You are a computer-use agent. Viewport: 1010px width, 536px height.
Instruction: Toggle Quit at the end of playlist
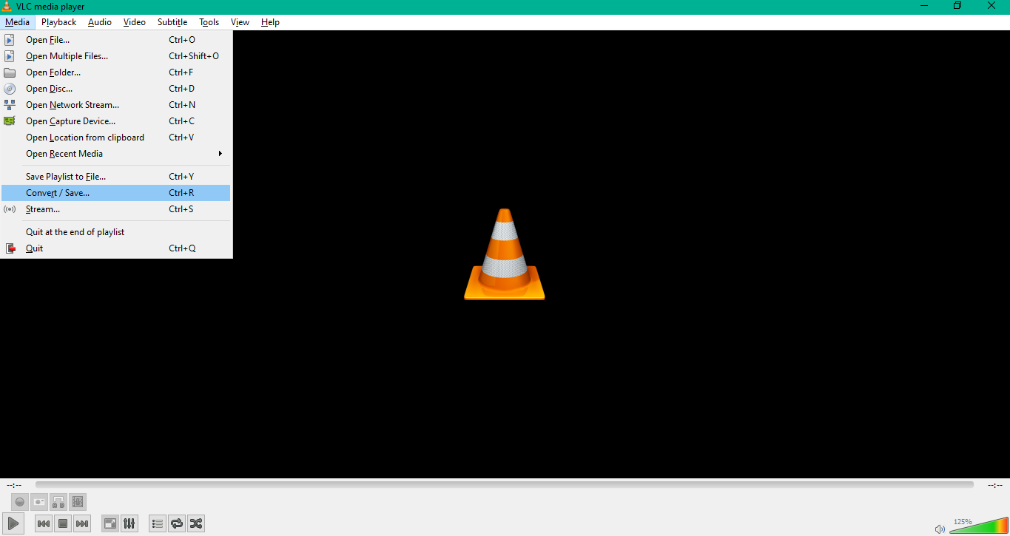[116, 232]
